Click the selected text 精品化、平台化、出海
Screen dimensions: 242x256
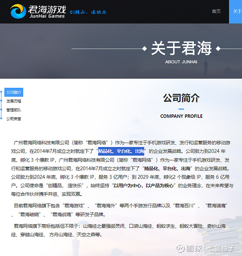(121, 151)
